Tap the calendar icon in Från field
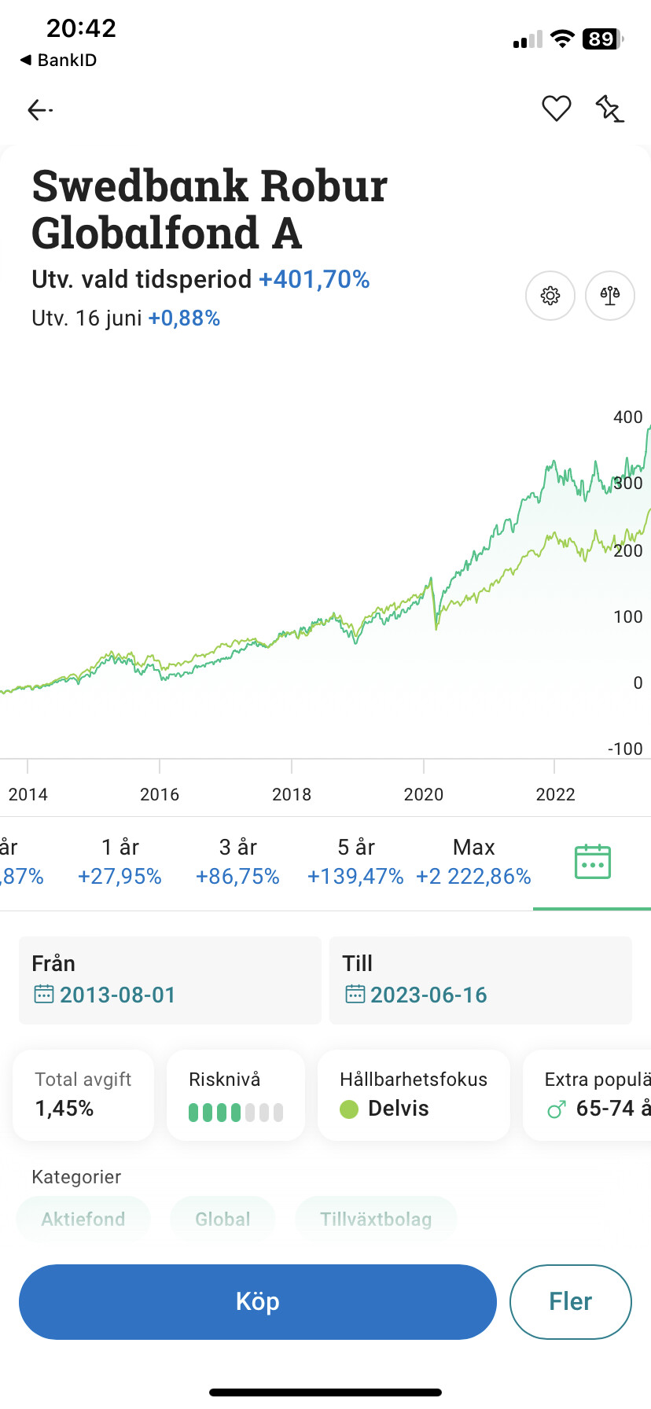651x1409 pixels. click(x=43, y=995)
